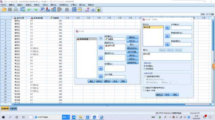Open Find with the binoculars icon
The height and width of the screenshot is (120, 215).
pos(67,10)
